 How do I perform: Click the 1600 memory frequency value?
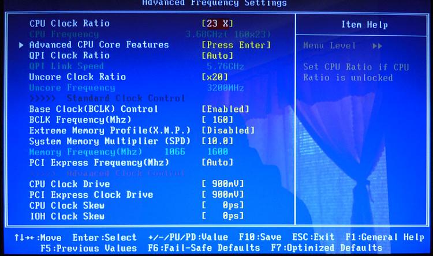click(218, 152)
